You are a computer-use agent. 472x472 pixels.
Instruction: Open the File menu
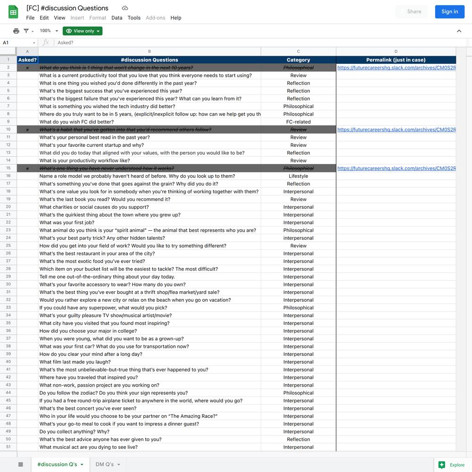pyautogui.click(x=30, y=18)
